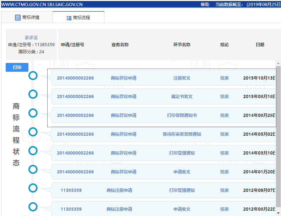Open the 商标详情 tab
281x216 pixels.
tap(27, 17)
